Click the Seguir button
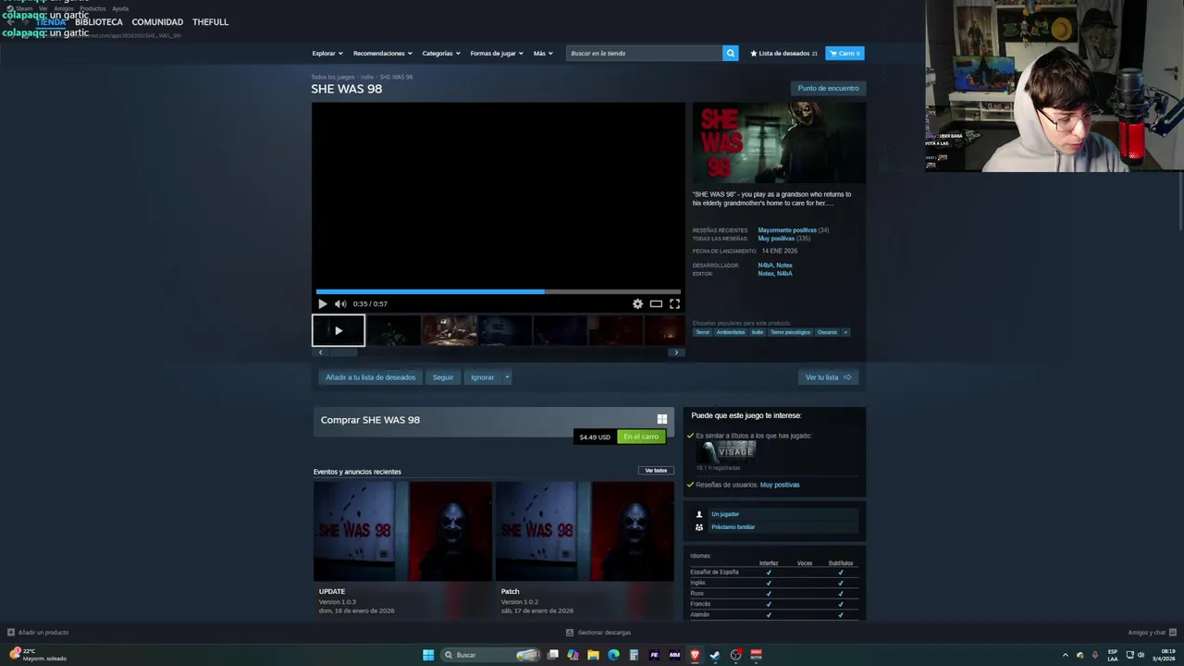The image size is (1184, 666). pyautogui.click(x=443, y=377)
